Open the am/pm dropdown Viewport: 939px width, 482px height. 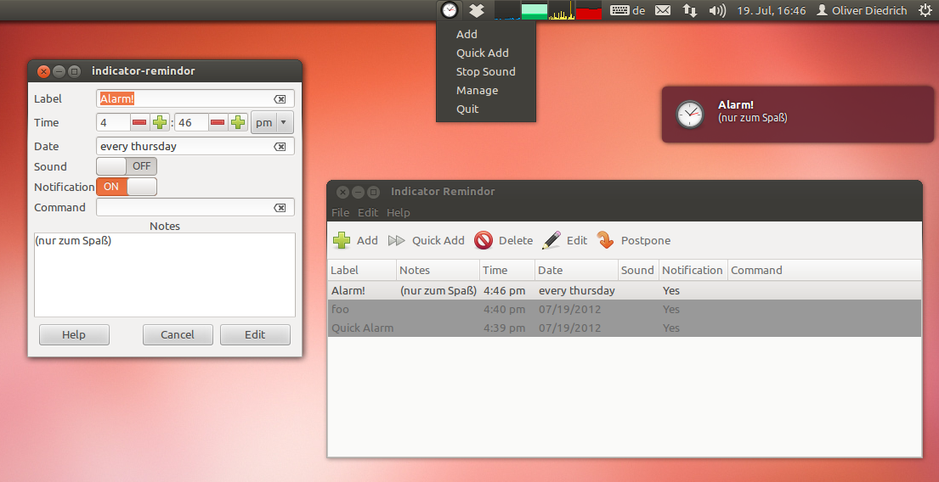tap(272, 122)
